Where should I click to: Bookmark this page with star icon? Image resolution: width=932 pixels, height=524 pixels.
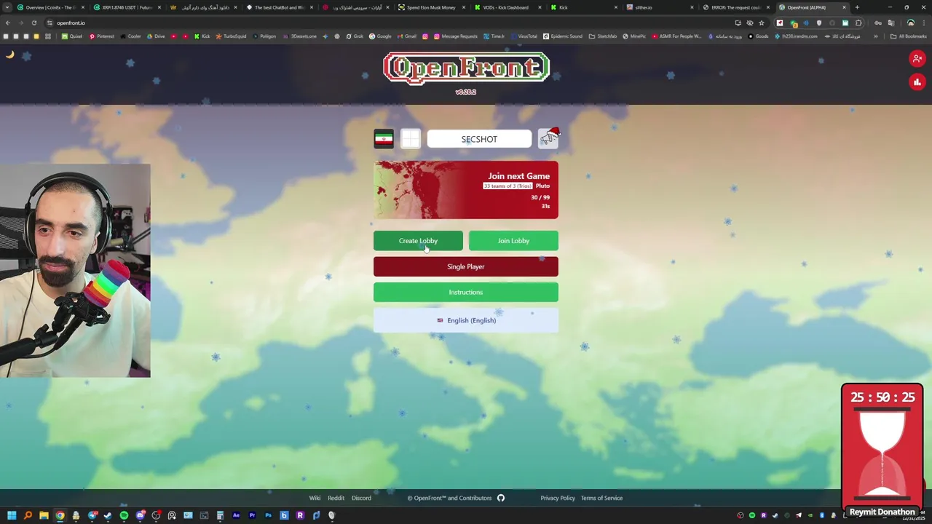pos(762,23)
